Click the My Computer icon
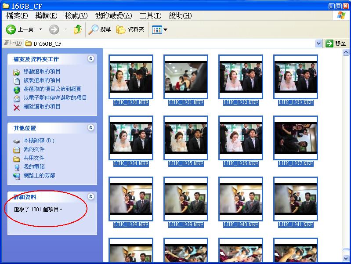Screen dimensions: 351x264 (17, 167)
